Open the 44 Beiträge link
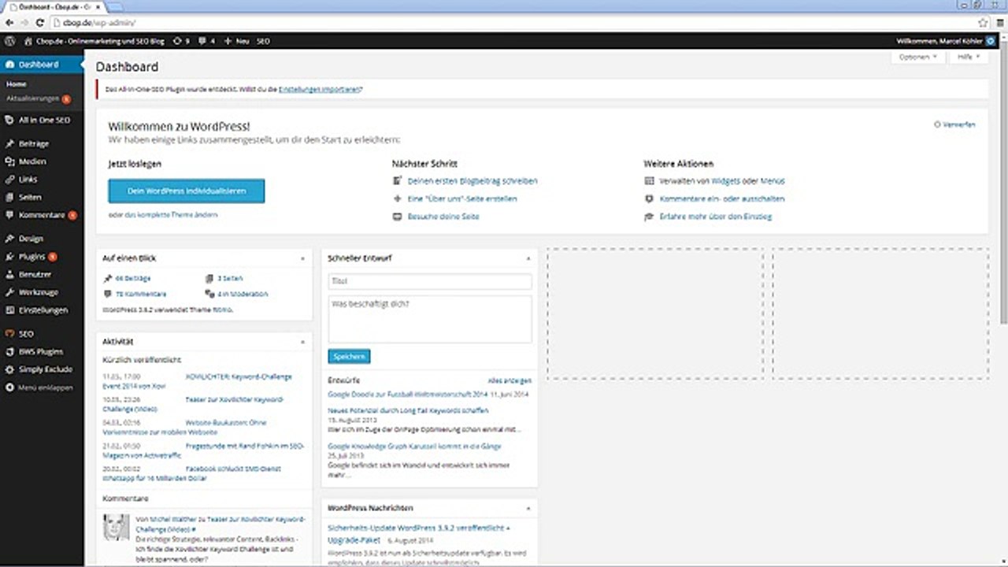 click(x=132, y=279)
